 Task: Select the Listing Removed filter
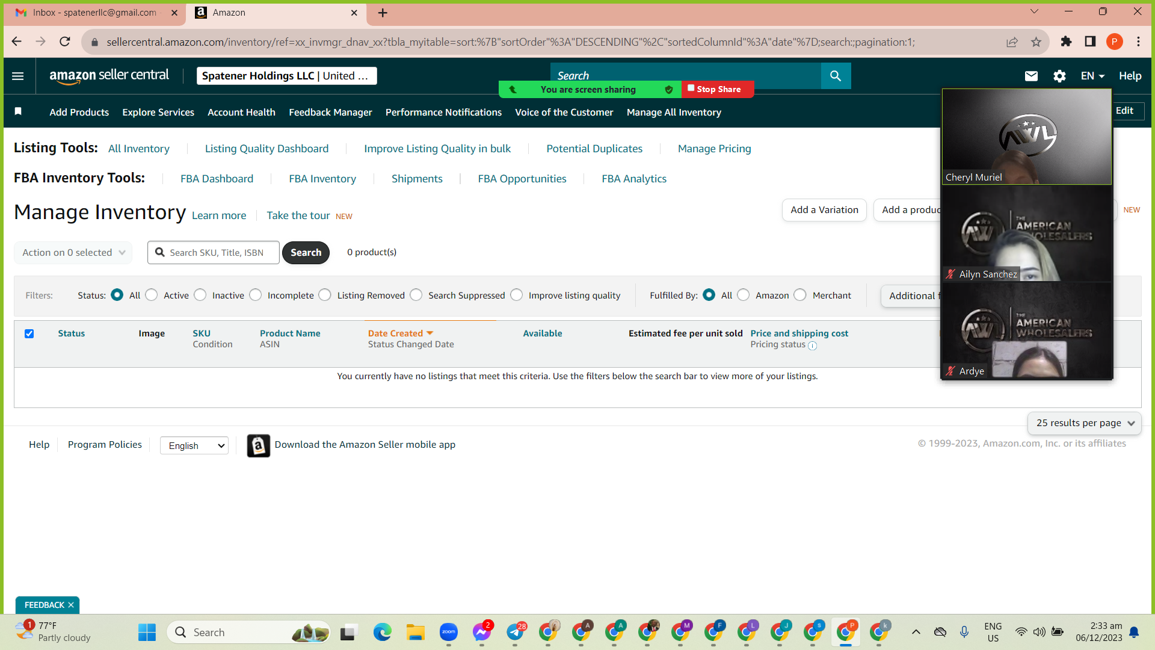click(x=325, y=295)
